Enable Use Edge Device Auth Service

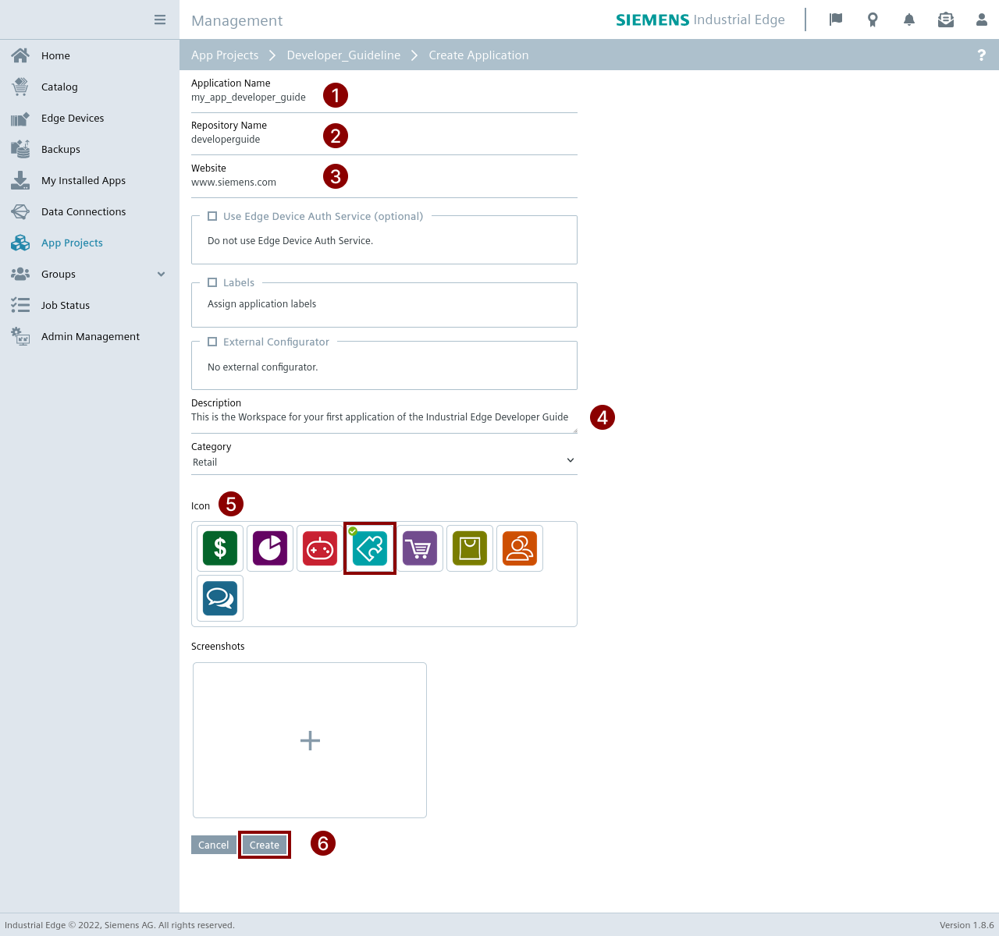tap(212, 216)
